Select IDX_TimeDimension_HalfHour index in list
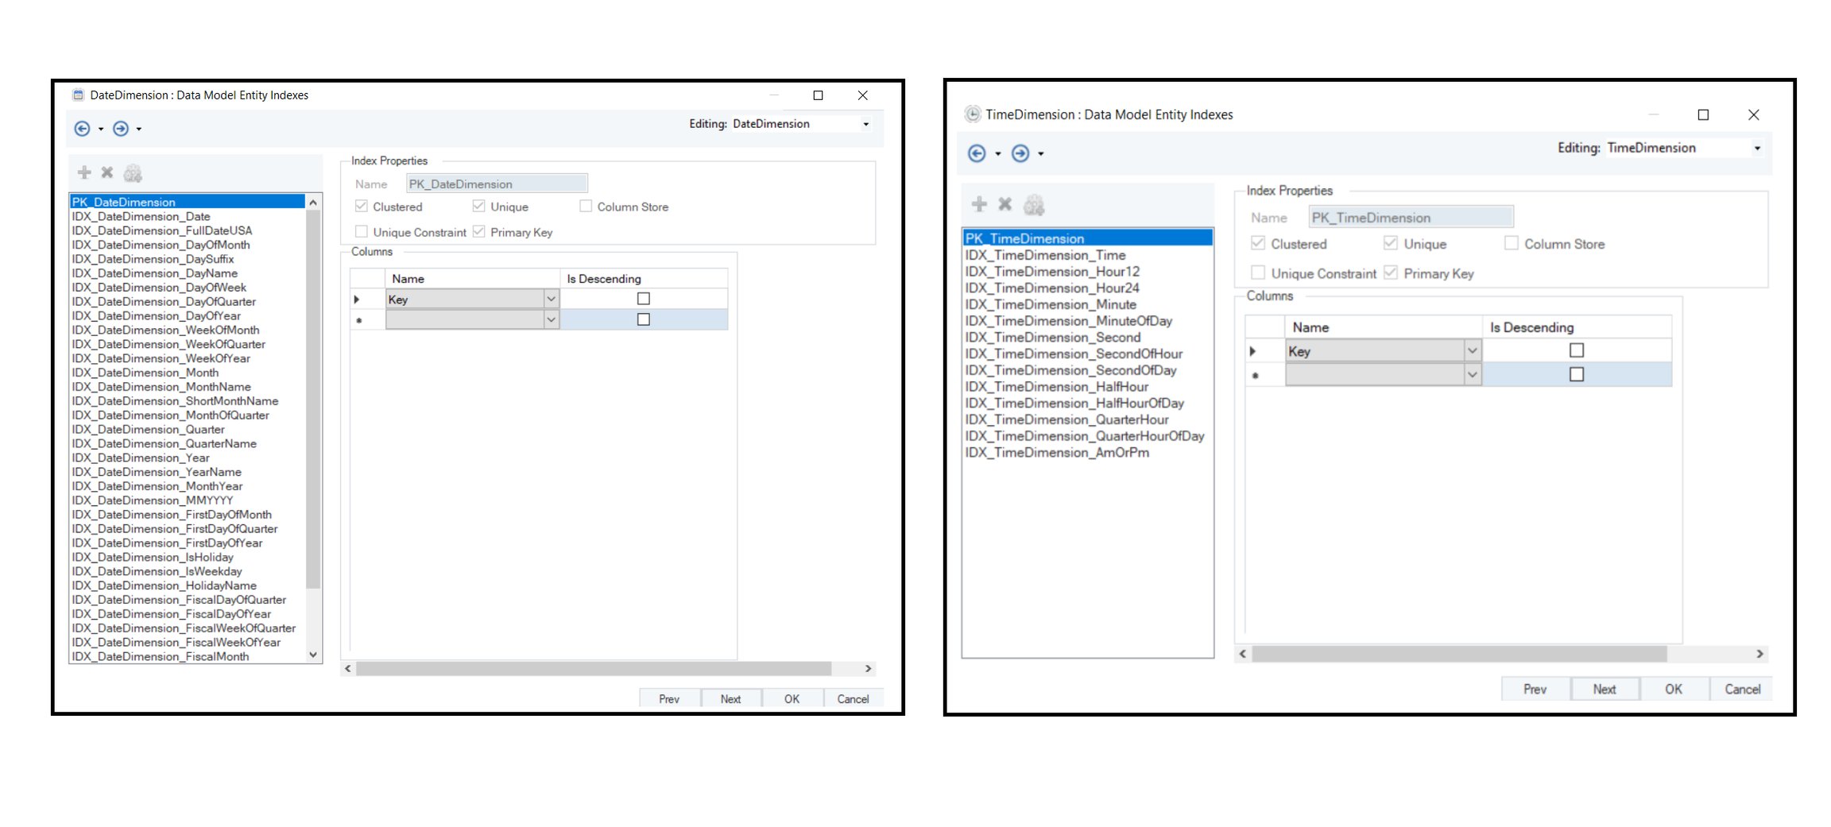The height and width of the screenshot is (827, 1831). pyautogui.click(x=1057, y=387)
